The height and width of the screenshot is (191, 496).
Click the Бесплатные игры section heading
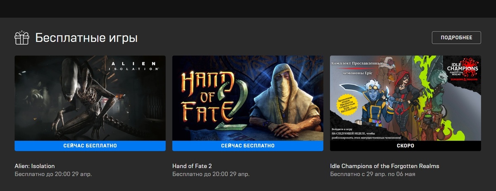click(x=86, y=38)
